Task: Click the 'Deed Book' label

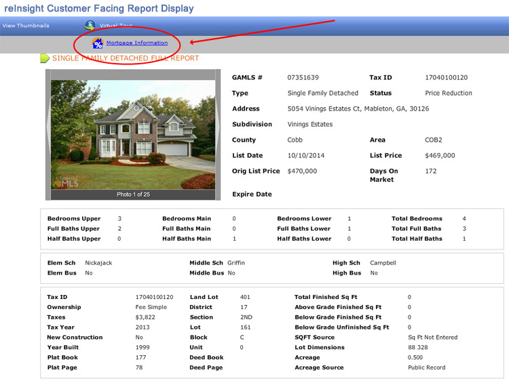Action: pos(206,357)
